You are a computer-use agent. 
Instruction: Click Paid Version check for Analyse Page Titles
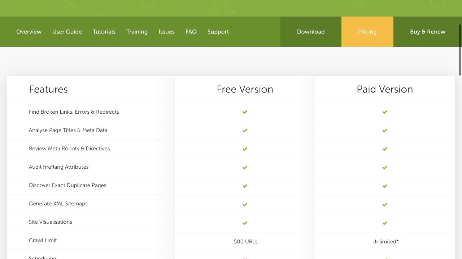point(385,130)
